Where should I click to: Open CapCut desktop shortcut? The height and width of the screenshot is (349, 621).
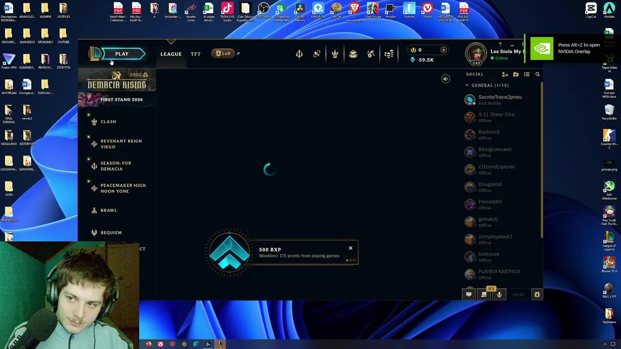(x=591, y=11)
